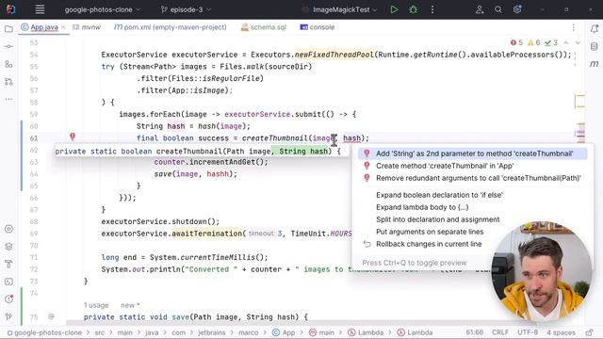The width and height of the screenshot is (603, 339).
Task: Open the Build hammer tool window
Action: (x=8, y=264)
